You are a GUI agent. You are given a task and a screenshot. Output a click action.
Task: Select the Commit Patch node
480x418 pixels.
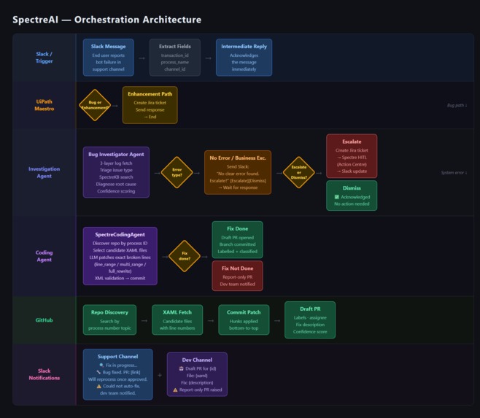click(244, 320)
